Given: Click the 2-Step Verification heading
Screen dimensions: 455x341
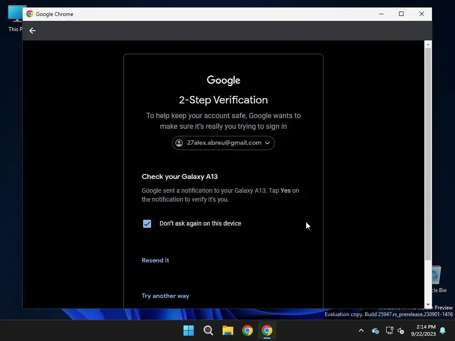Looking at the screenshot, I should click(223, 100).
